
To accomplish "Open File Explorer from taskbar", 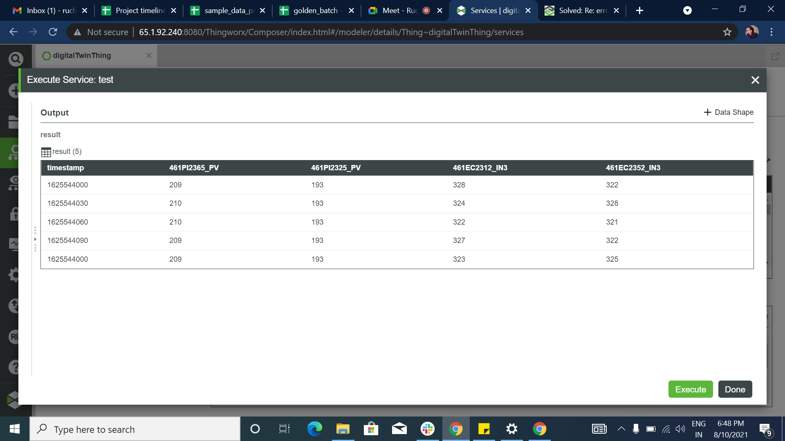I will 343,429.
